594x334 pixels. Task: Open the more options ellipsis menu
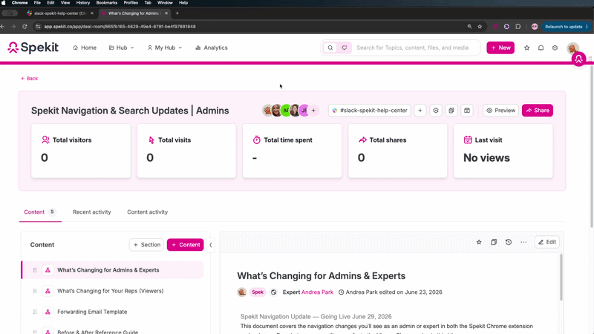pos(523,242)
